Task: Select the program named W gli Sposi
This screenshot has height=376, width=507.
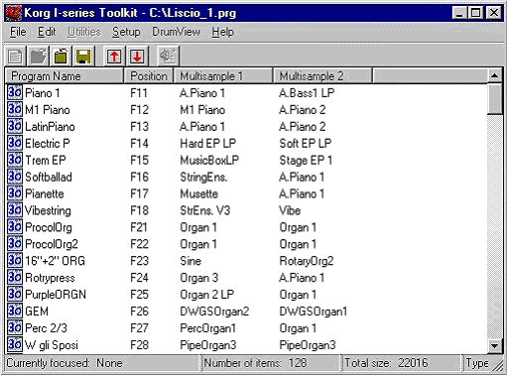Action: coord(52,345)
